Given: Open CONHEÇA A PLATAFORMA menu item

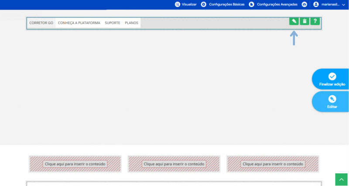Looking at the screenshot, I should pos(79,23).
